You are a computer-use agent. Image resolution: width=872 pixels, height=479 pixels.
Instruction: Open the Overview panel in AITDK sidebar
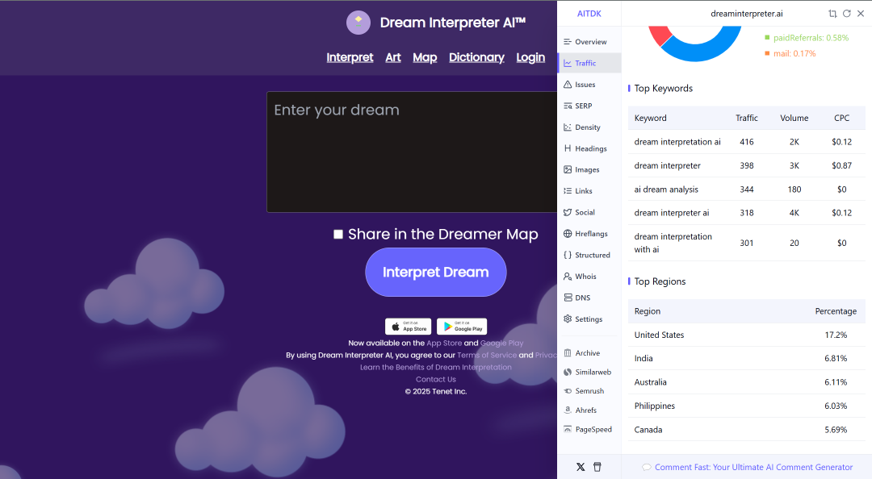pos(589,42)
